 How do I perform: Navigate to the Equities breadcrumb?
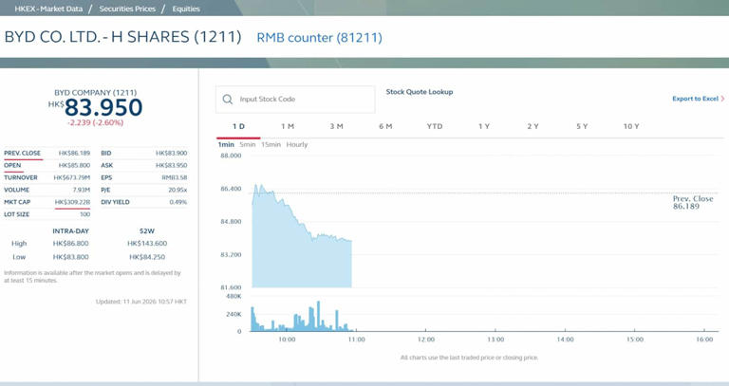tap(186, 9)
